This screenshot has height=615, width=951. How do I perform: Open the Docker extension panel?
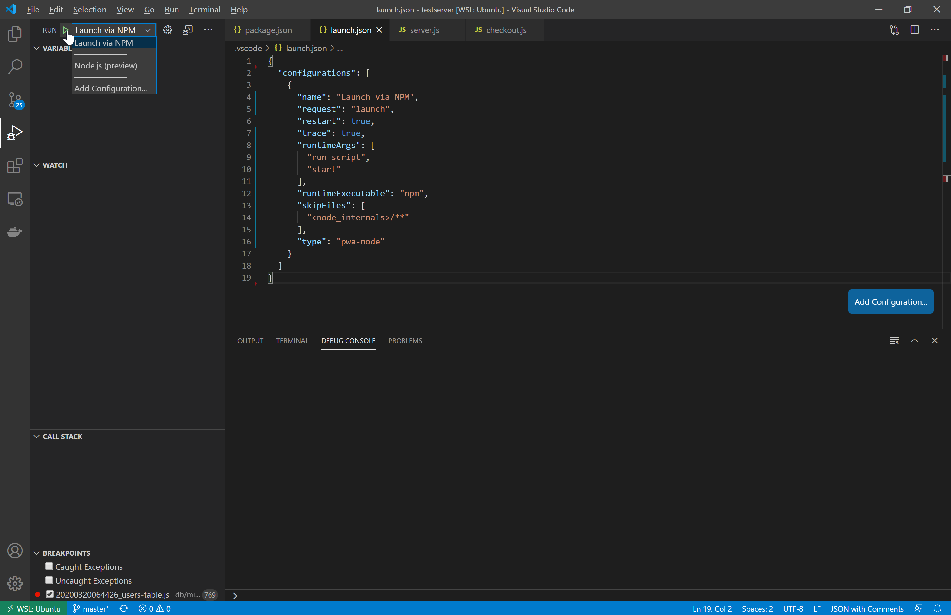pos(15,232)
